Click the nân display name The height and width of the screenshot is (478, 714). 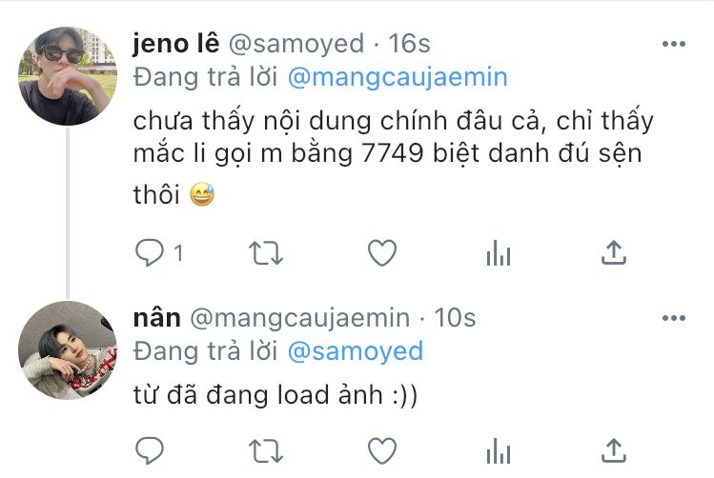pyautogui.click(x=157, y=318)
